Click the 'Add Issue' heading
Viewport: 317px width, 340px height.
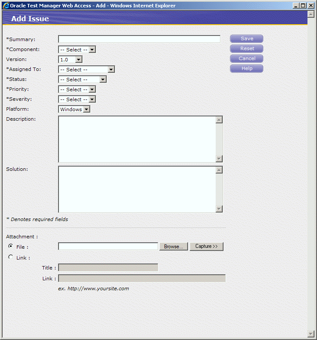(x=30, y=19)
